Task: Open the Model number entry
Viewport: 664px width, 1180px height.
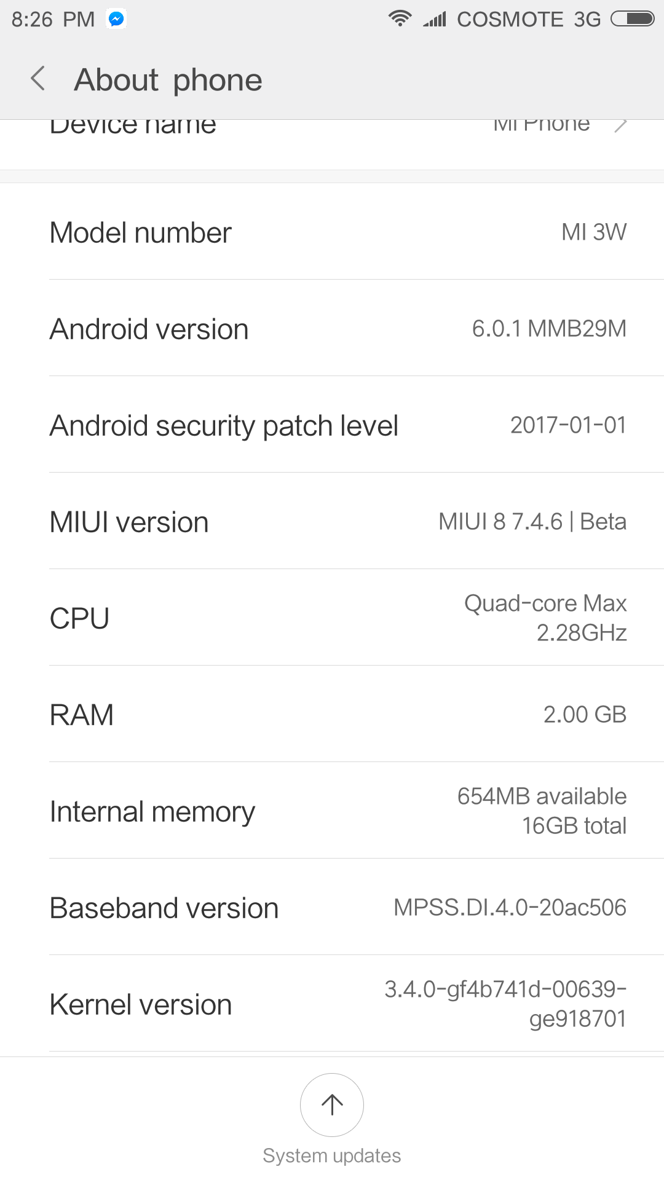Action: point(332,232)
